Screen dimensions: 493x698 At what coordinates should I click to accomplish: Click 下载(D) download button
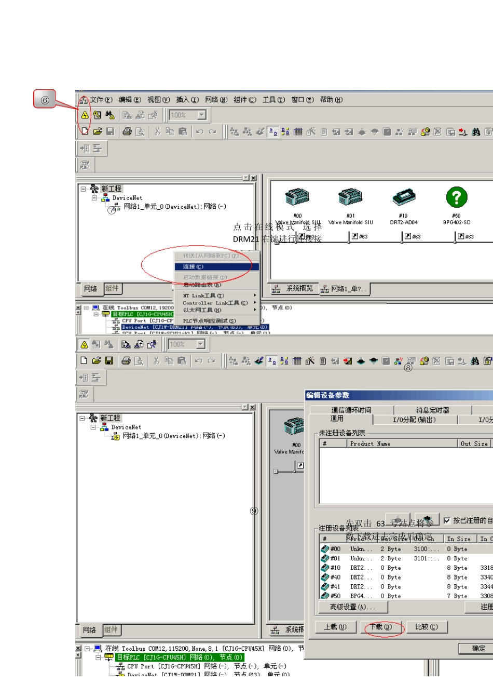(381, 627)
